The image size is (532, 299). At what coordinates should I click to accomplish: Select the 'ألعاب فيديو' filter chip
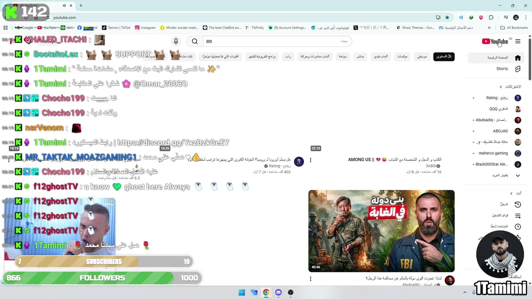(x=381, y=56)
